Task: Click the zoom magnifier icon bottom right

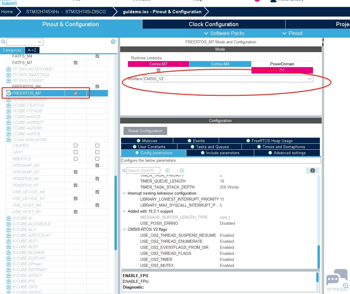Action: (x=346, y=286)
